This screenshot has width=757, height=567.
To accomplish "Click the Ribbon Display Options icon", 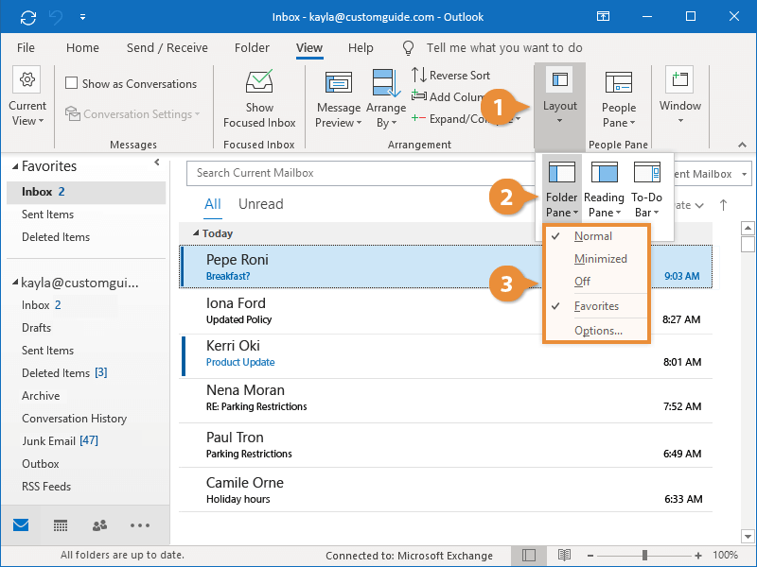I will point(603,16).
